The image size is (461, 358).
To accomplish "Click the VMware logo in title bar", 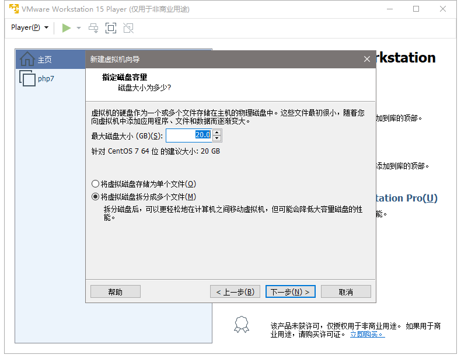I will (13, 9).
